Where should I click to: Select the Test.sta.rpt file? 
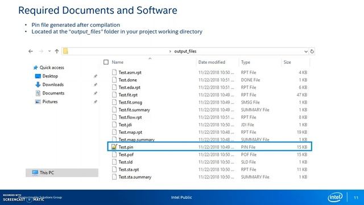[x=129, y=170]
